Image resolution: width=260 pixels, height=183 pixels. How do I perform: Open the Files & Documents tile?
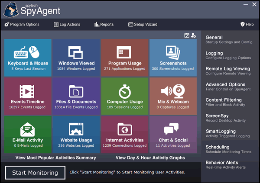[x=76, y=96]
